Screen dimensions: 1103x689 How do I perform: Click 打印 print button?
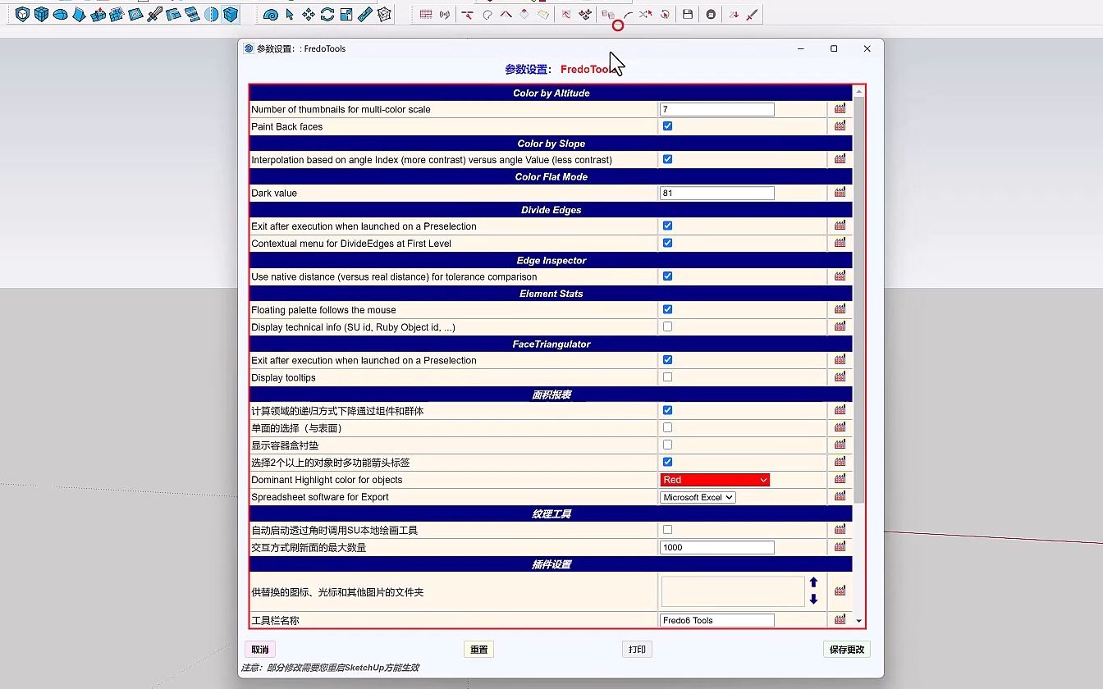[x=637, y=650]
